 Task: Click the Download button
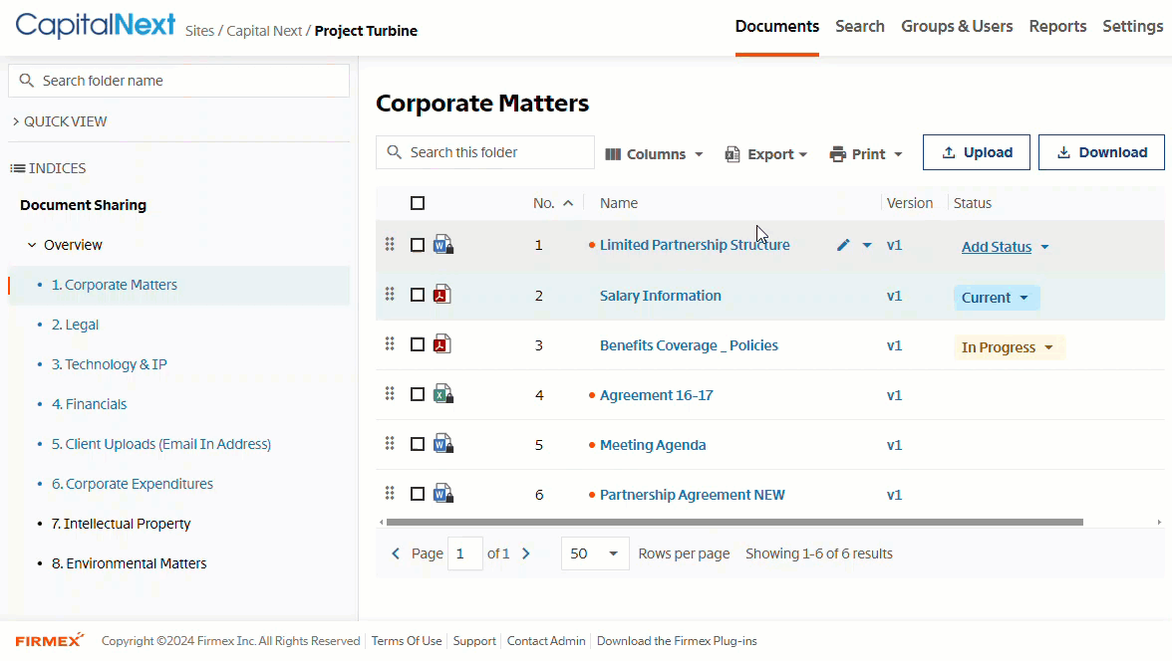pyautogui.click(x=1101, y=152)
